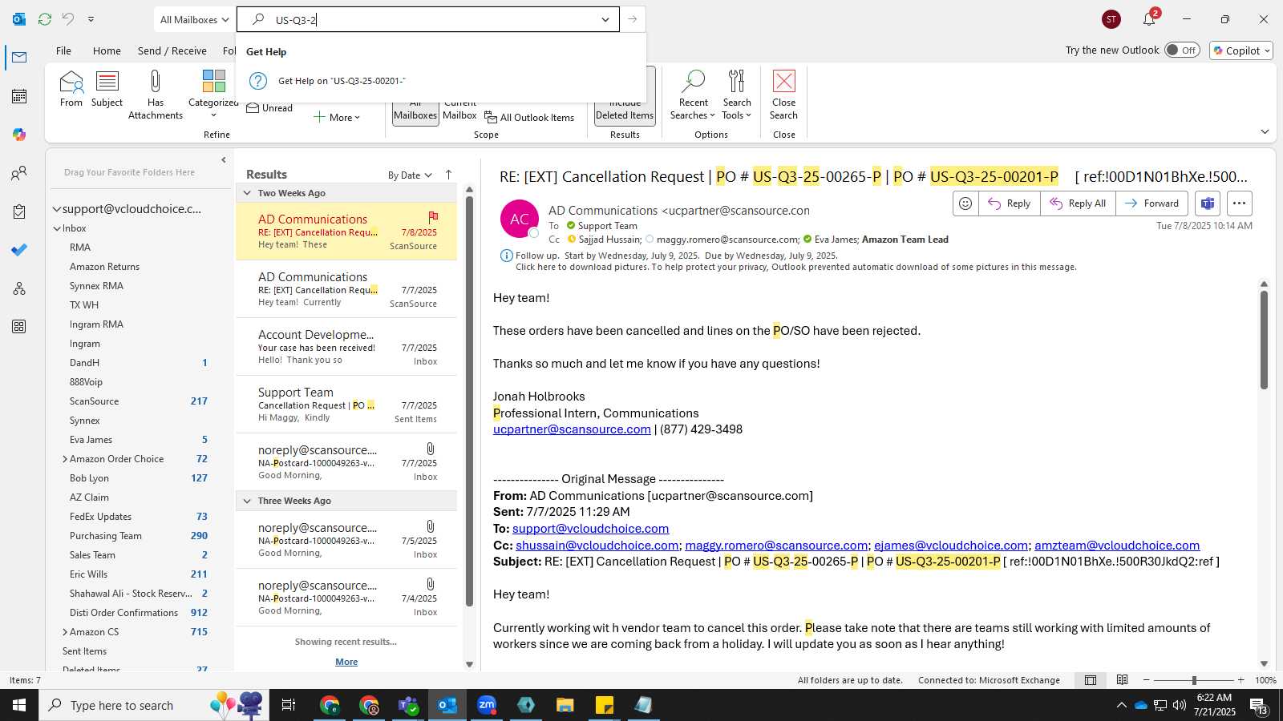The width and height of the screenshot is (1283, 721).
Task: Expand the Amazon CS folder
Action: click(x=65, y=632)
